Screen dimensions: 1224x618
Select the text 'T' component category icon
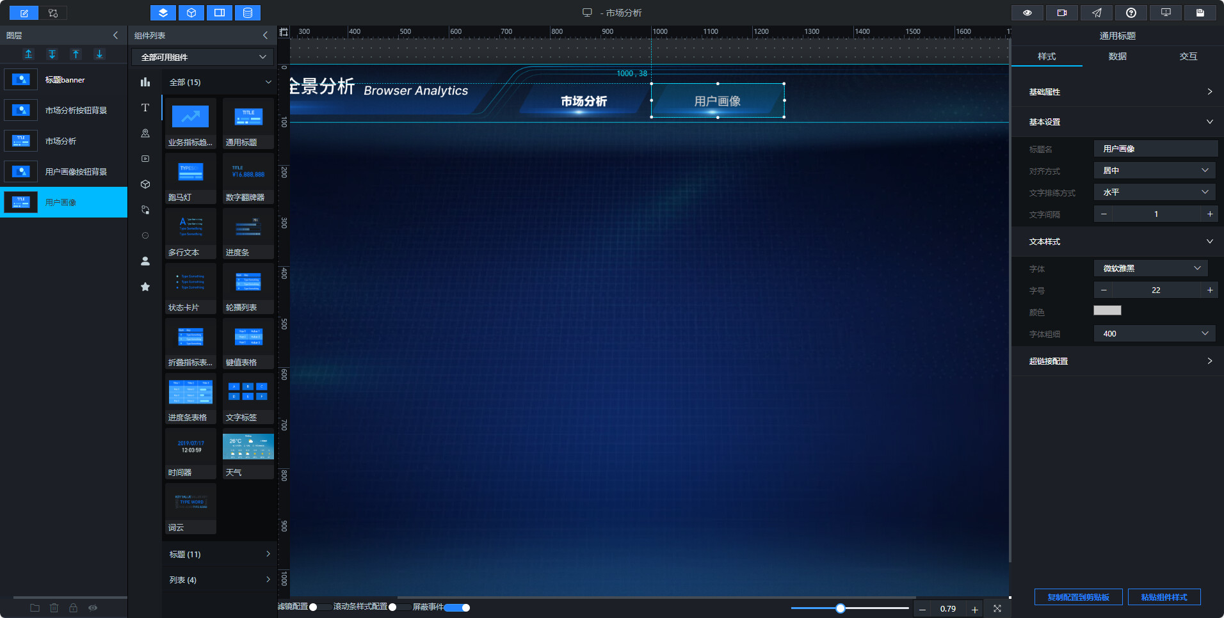(145, 107)
